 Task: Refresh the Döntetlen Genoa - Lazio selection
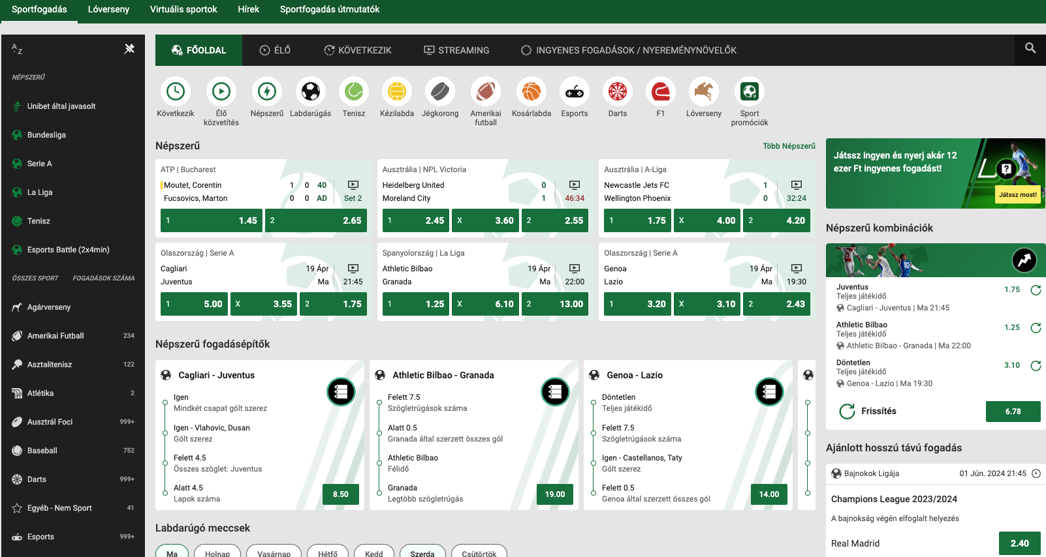tap(1036, 366)
